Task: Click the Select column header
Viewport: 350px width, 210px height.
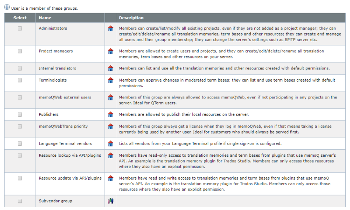Action: (20, 18)
